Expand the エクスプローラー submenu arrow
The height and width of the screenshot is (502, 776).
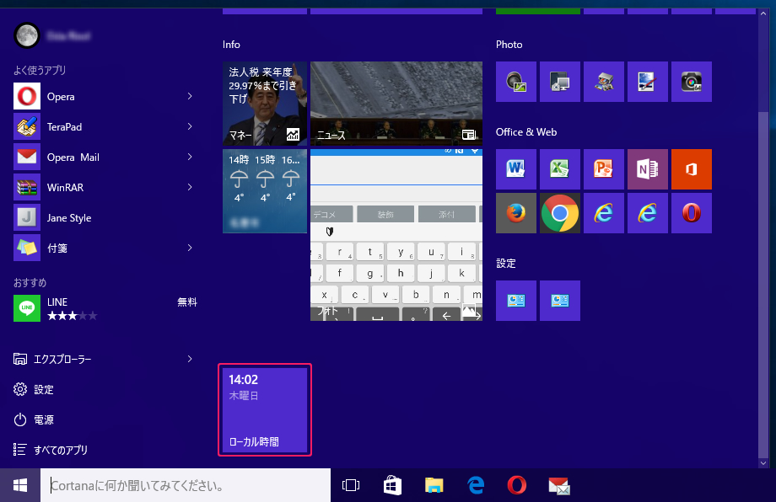coord(190,359)
